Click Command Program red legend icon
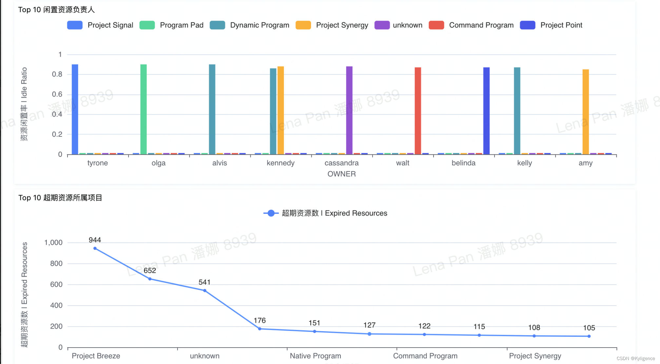Viewport: 660px width, 364px height. [x=436, y=25]
